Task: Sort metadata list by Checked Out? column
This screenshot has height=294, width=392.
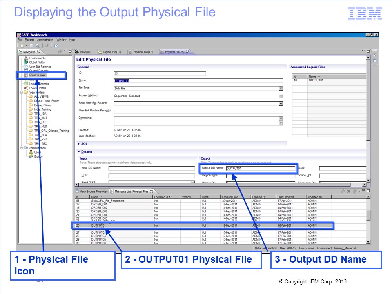Action: (x=167, y=197)
